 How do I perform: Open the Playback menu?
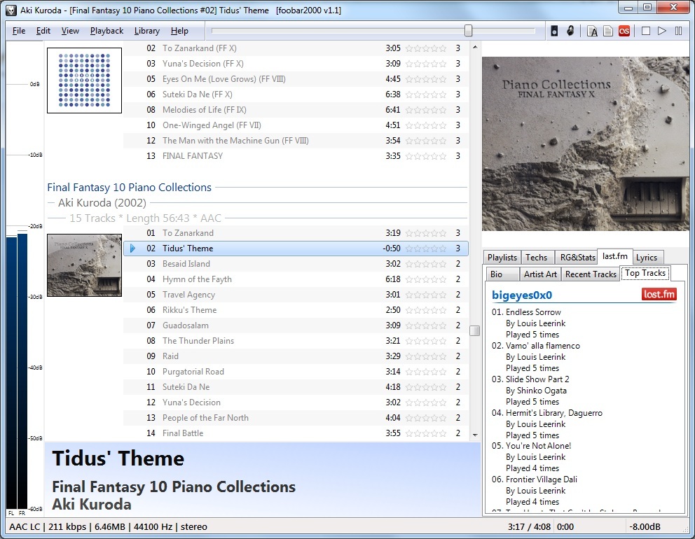point(106,31)
